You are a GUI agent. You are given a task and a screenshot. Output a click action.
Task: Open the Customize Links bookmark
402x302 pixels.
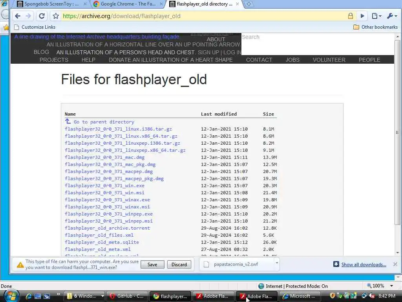(x=35, y=27)
